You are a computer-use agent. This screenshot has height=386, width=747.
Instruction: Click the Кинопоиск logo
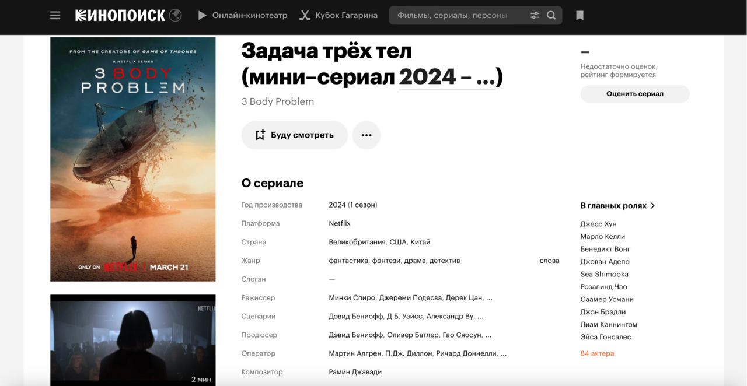click(x=120, y=16)
